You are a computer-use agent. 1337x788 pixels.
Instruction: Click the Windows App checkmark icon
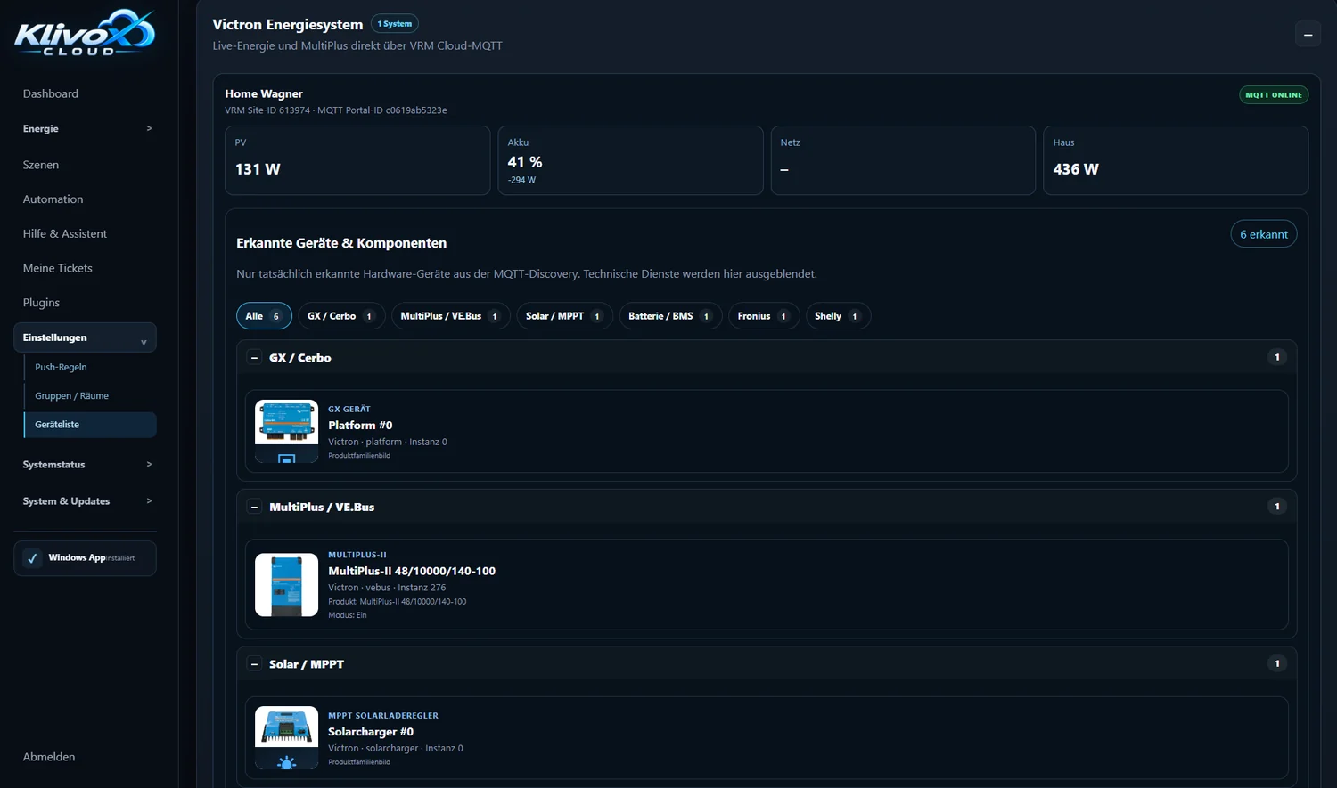32,558
